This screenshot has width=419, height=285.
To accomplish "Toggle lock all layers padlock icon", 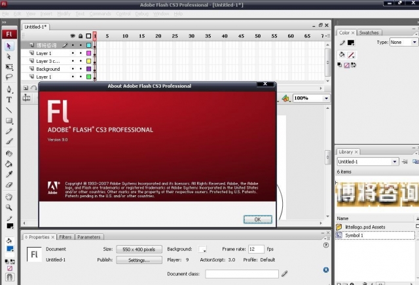I will pos(81,36).
